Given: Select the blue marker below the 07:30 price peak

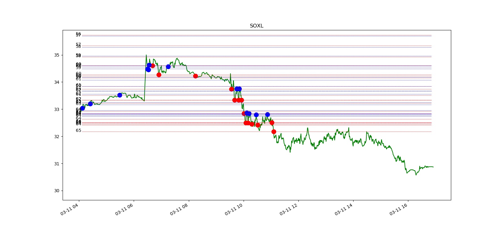Looking at the screenshot, I should [168, 67].
